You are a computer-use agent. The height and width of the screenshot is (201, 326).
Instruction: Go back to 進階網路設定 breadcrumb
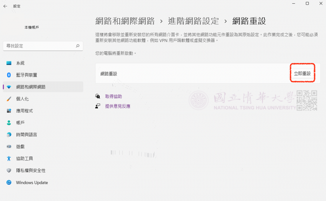click(x=193, y=21)
